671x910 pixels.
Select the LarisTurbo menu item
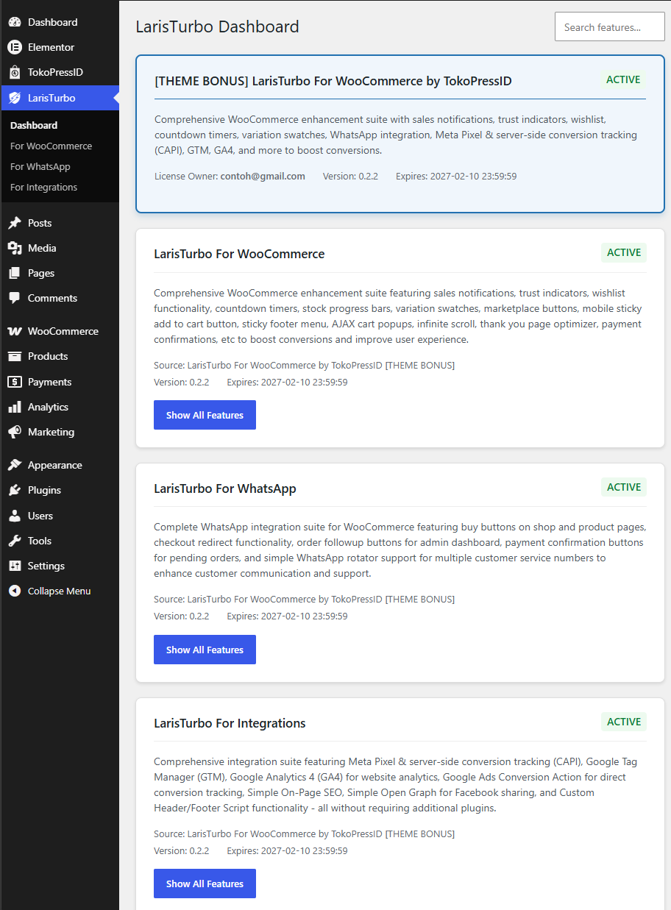coord(60,98)
